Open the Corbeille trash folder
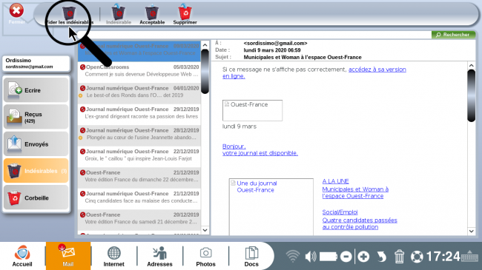The height and width of the screenshot is (270, 482). coord(36,198)
